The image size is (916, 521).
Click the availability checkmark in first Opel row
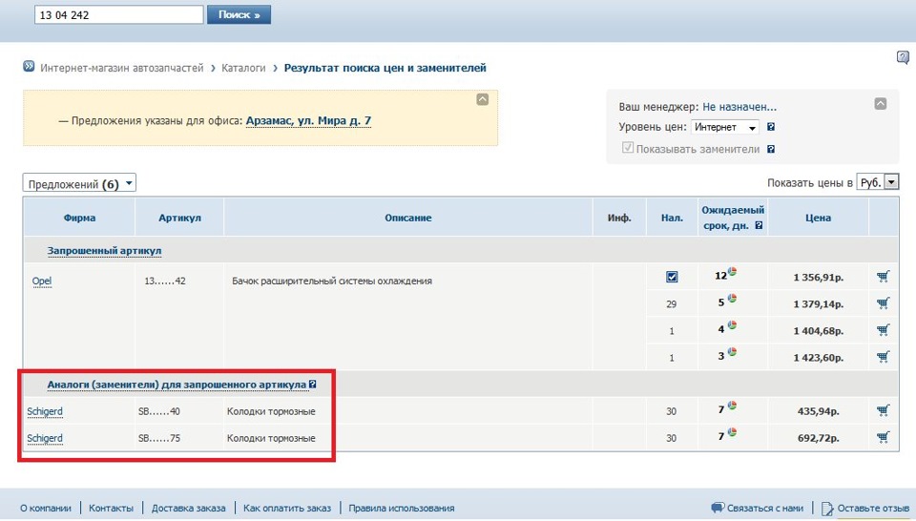click(672, 277)
